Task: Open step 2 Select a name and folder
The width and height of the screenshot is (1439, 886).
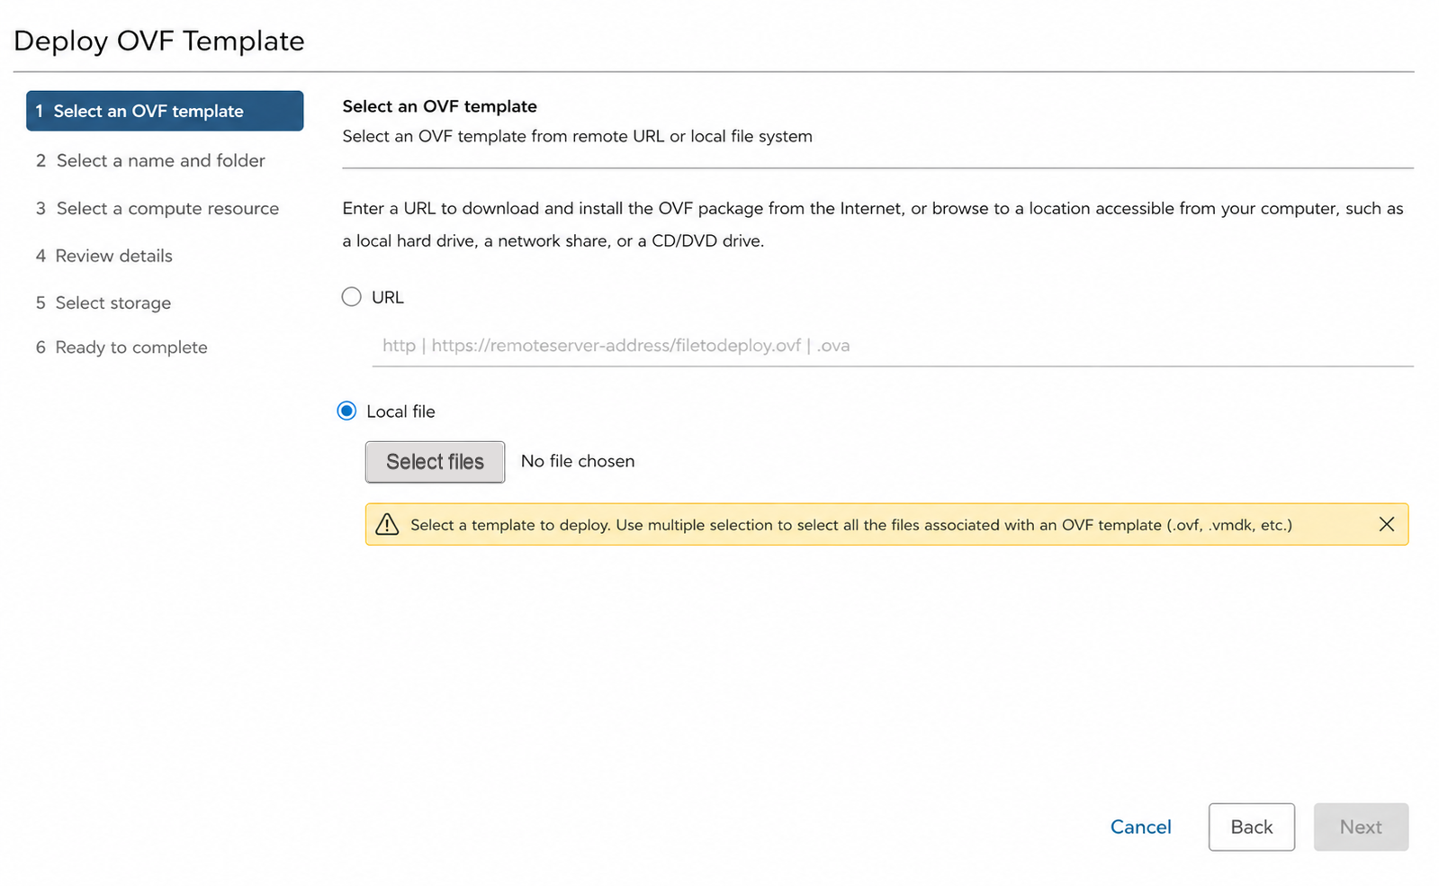Action: click(151, 160)
